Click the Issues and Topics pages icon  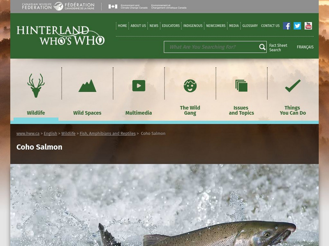pyautogui.click(x=241, y=86)
